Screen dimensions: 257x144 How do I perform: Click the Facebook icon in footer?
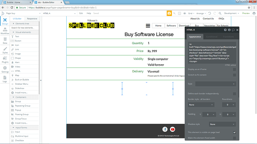(165, 129)
